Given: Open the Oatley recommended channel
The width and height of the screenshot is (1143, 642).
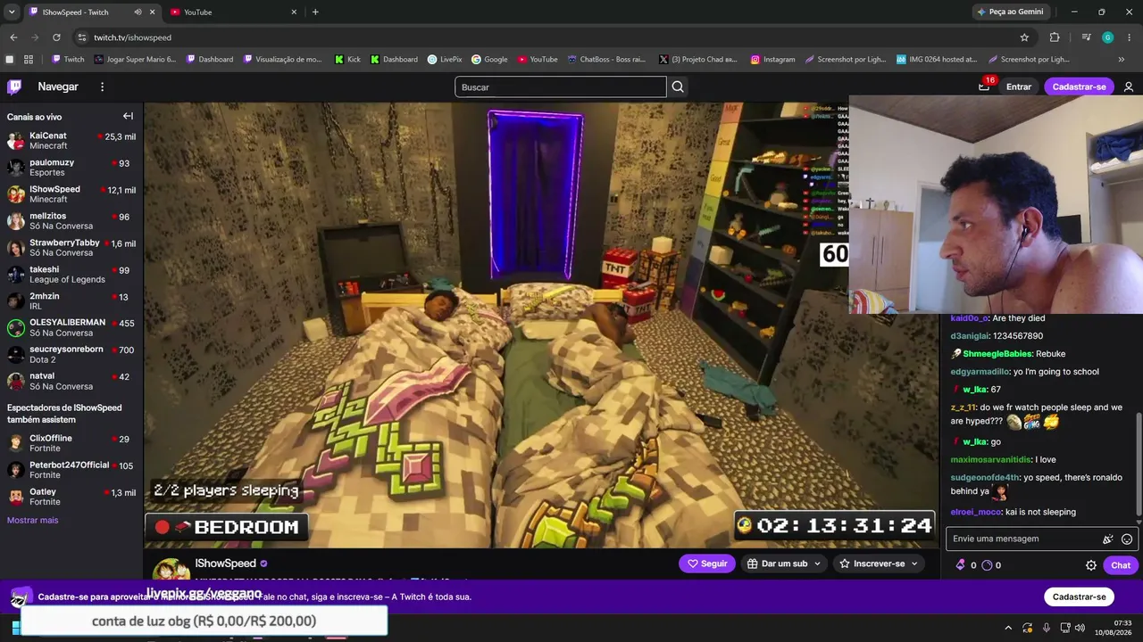Looking at the screenshot, I should [x=71, y=497].
